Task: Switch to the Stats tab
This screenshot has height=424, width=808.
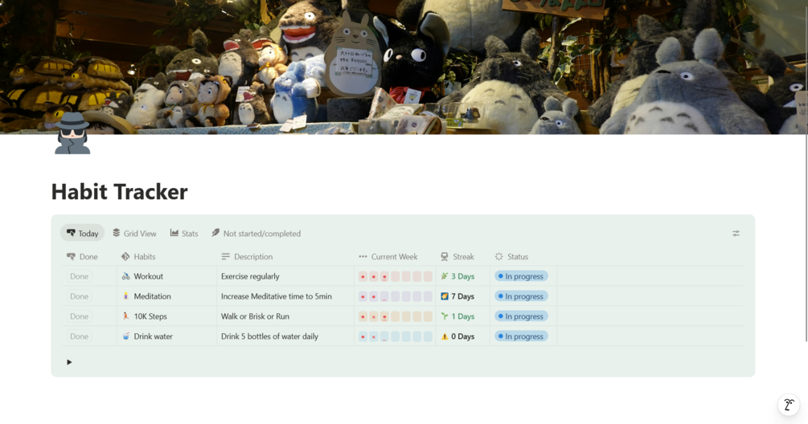Action: [184, 234]
